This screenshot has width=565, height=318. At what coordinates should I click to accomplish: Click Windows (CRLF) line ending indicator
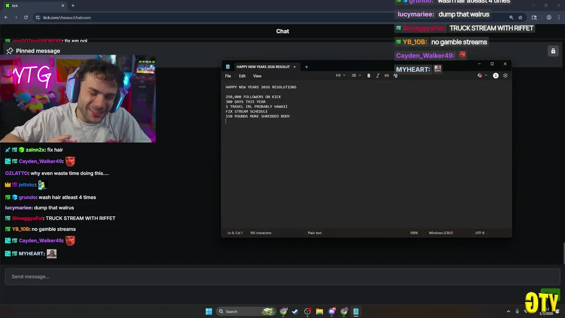point(441,233)
